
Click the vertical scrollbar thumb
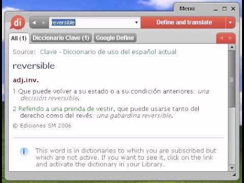[x=232, y=79]
